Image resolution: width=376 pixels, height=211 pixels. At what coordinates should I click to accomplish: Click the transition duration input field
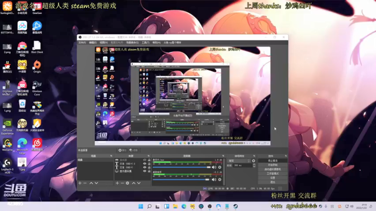[x=243, y=166]
